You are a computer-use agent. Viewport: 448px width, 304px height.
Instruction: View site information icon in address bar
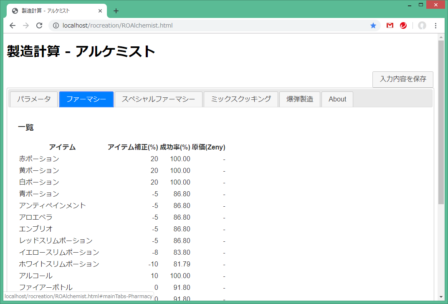click(x=56, y=25)
